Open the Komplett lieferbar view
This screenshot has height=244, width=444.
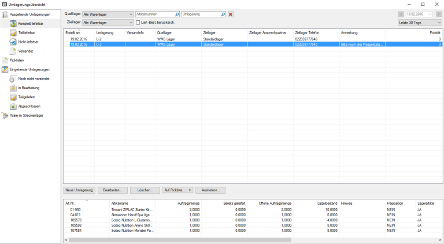point(30,23)
